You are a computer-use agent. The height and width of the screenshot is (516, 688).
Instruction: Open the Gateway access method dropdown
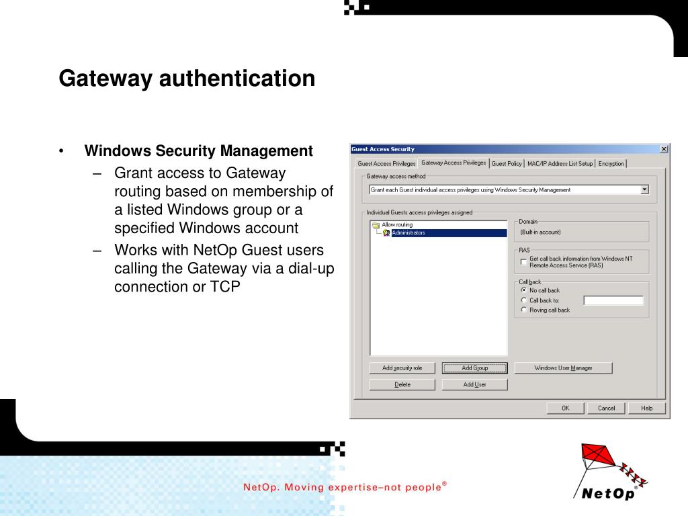click(x=644, y=189)
